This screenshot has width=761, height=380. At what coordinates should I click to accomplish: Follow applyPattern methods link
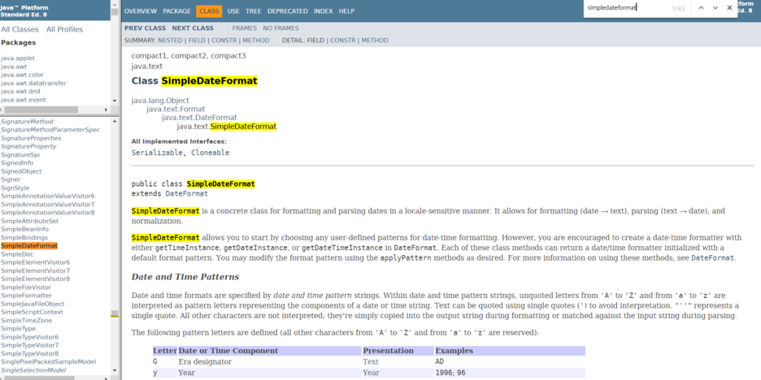[406, 258]
